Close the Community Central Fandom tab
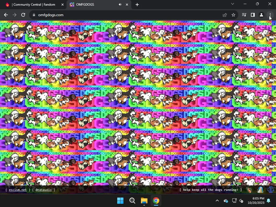The image size is (276, 207). point(63,5)
